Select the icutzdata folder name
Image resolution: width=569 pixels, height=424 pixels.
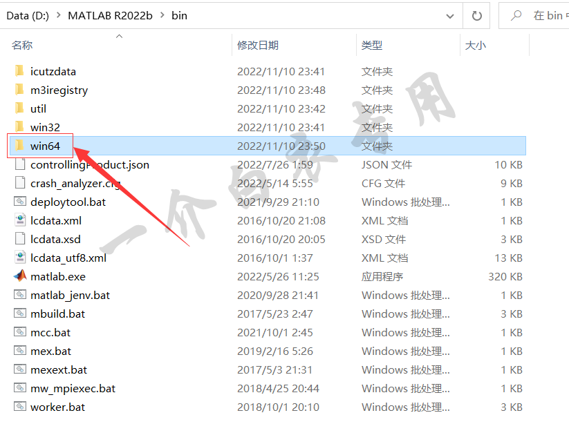(x=53, y=71)
